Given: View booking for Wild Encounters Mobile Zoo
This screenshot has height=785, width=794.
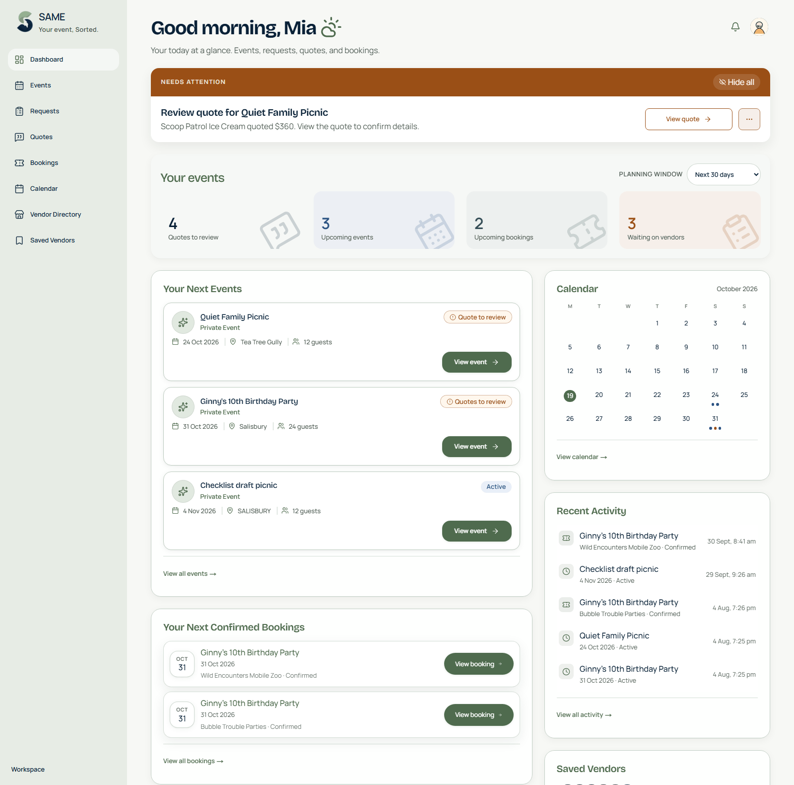Looking at the screenshot, I should click(479, 664).
